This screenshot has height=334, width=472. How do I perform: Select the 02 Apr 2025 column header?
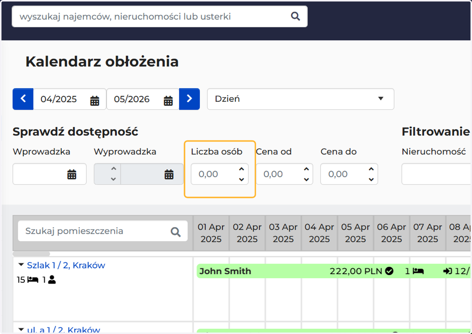[247, 233]
